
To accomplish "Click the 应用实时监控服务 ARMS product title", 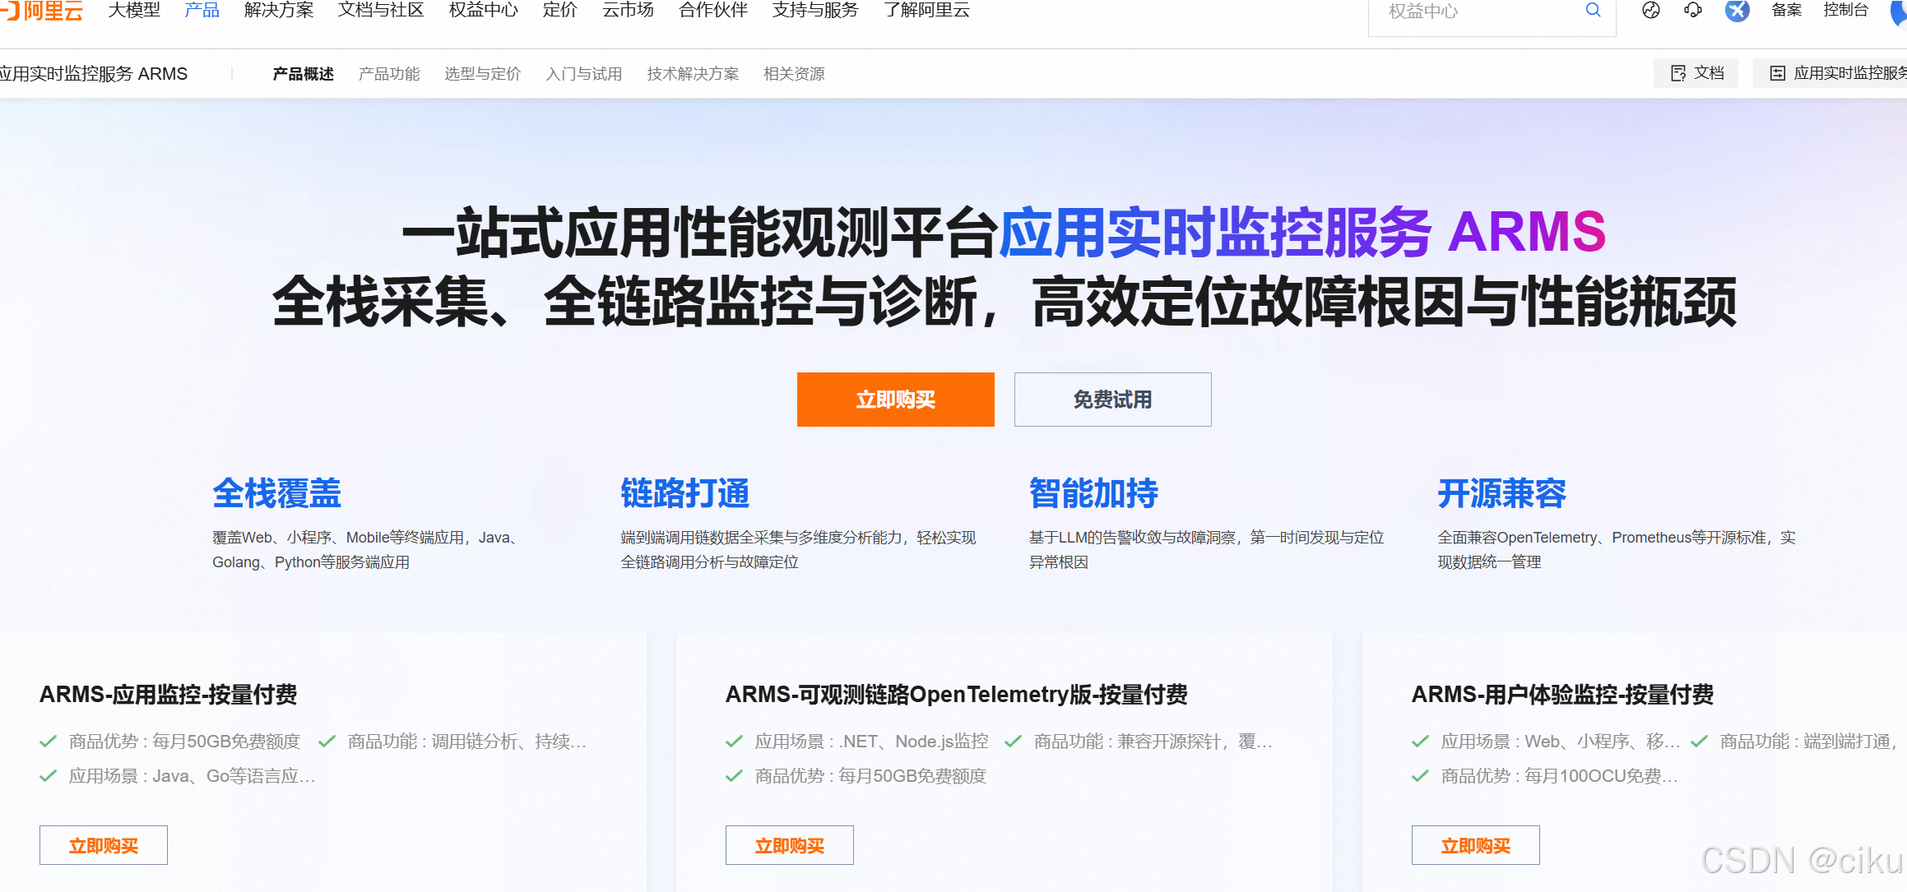I will coord(94,74).
